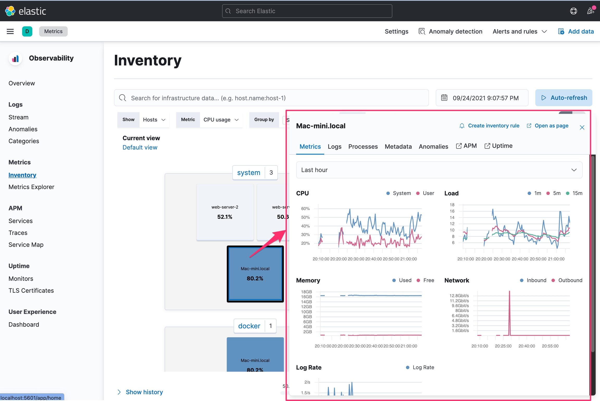
Task: Open TLS Certificates in sidebar
Action: pyautogui.click(x=31, y=290)
